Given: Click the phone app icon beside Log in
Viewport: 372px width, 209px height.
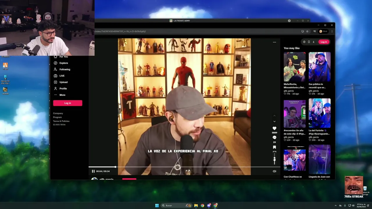Looking at the screenshot, I should tap(309, 42).
